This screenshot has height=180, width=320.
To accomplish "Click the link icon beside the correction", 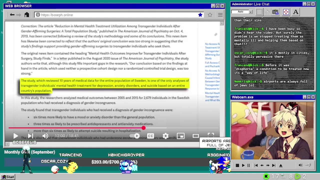I will coord(216,35).
